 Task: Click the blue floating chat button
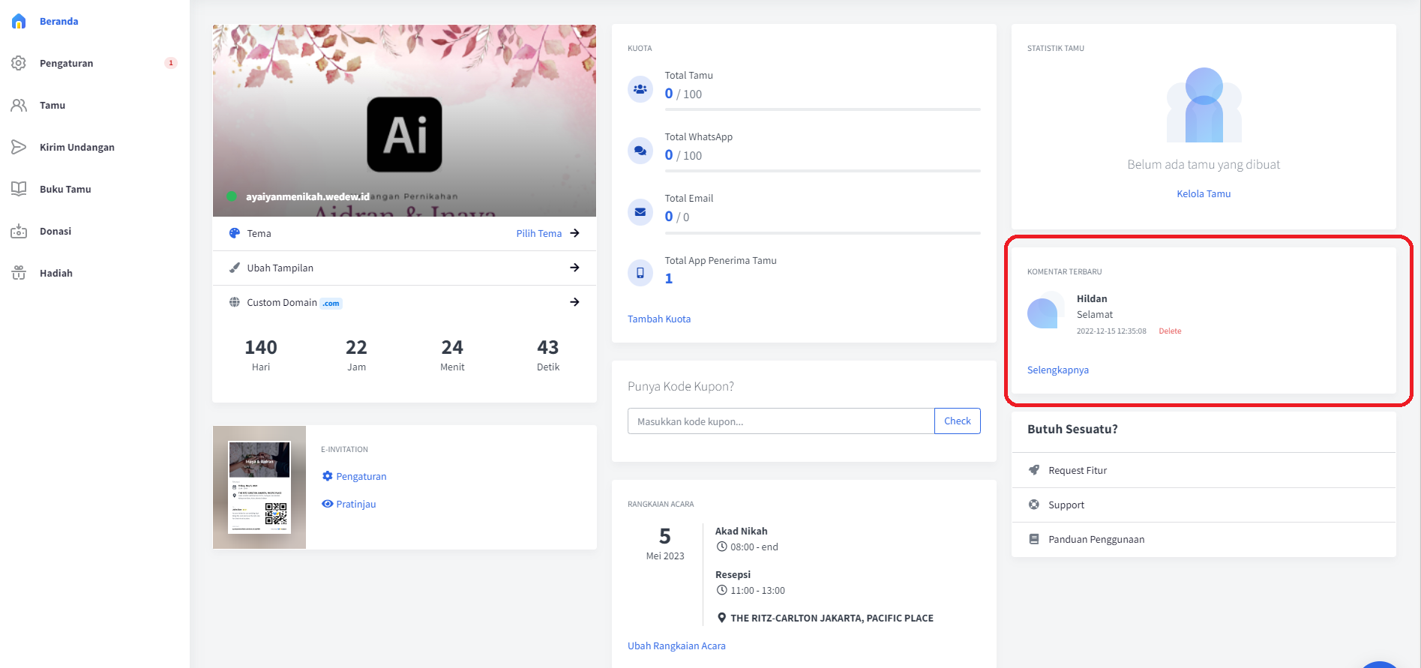tap(1379, 664)
